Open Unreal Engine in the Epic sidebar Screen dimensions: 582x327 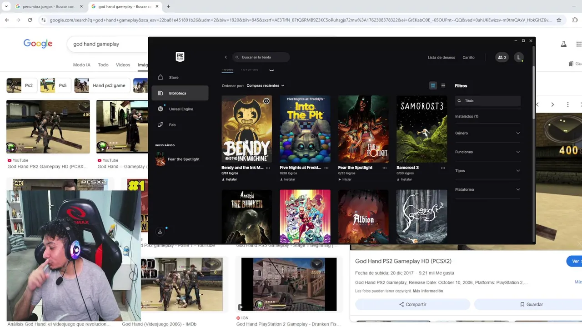180,109
